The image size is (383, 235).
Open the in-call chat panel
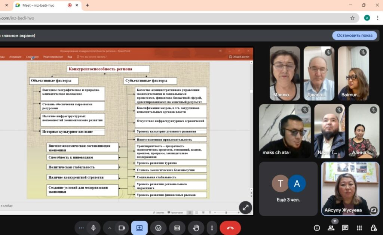[x=345, y=228]
